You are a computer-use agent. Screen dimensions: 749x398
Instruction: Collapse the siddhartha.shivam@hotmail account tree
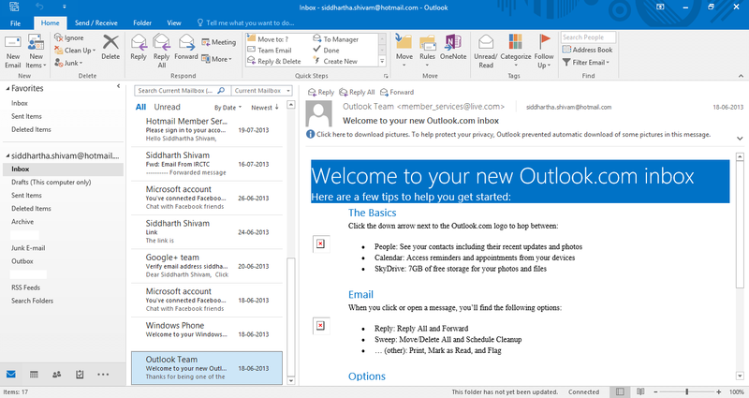tap(7, 155)
